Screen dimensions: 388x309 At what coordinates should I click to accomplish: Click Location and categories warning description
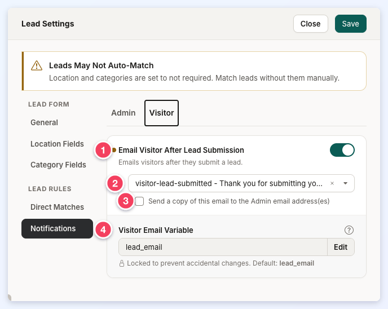194,78
